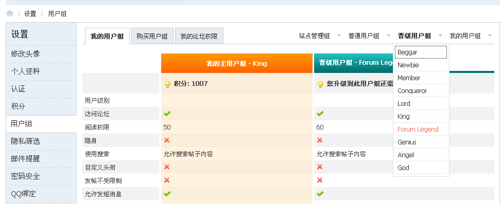501x204 pixels.
Task: Select Forum Legend highlighted menu entry
Action: (x=421, y=129)
